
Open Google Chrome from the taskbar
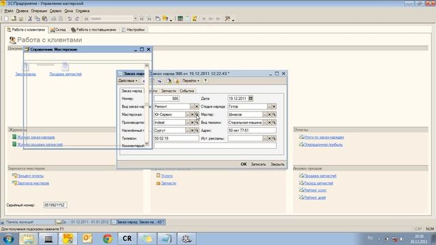pyautogui.click(x=108, y=239)
